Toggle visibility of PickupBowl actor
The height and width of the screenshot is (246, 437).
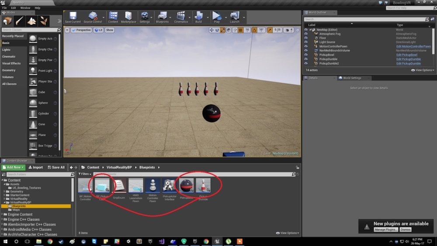306,55
